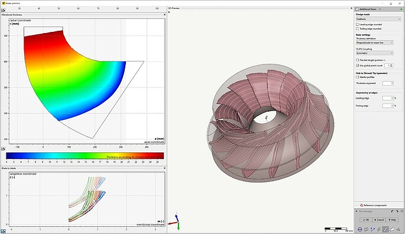Click the camera icon above Meridional thickness panel

coord(3,11)
